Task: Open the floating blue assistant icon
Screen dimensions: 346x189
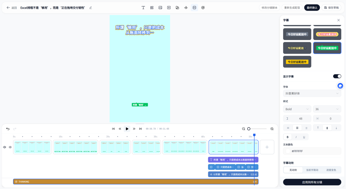Action: click(340, 86)
